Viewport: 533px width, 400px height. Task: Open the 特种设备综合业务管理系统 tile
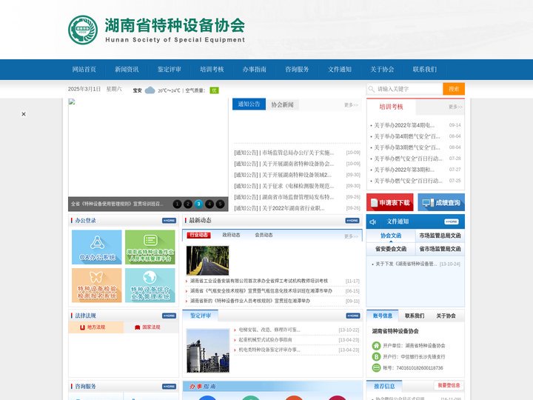point(150,285)
